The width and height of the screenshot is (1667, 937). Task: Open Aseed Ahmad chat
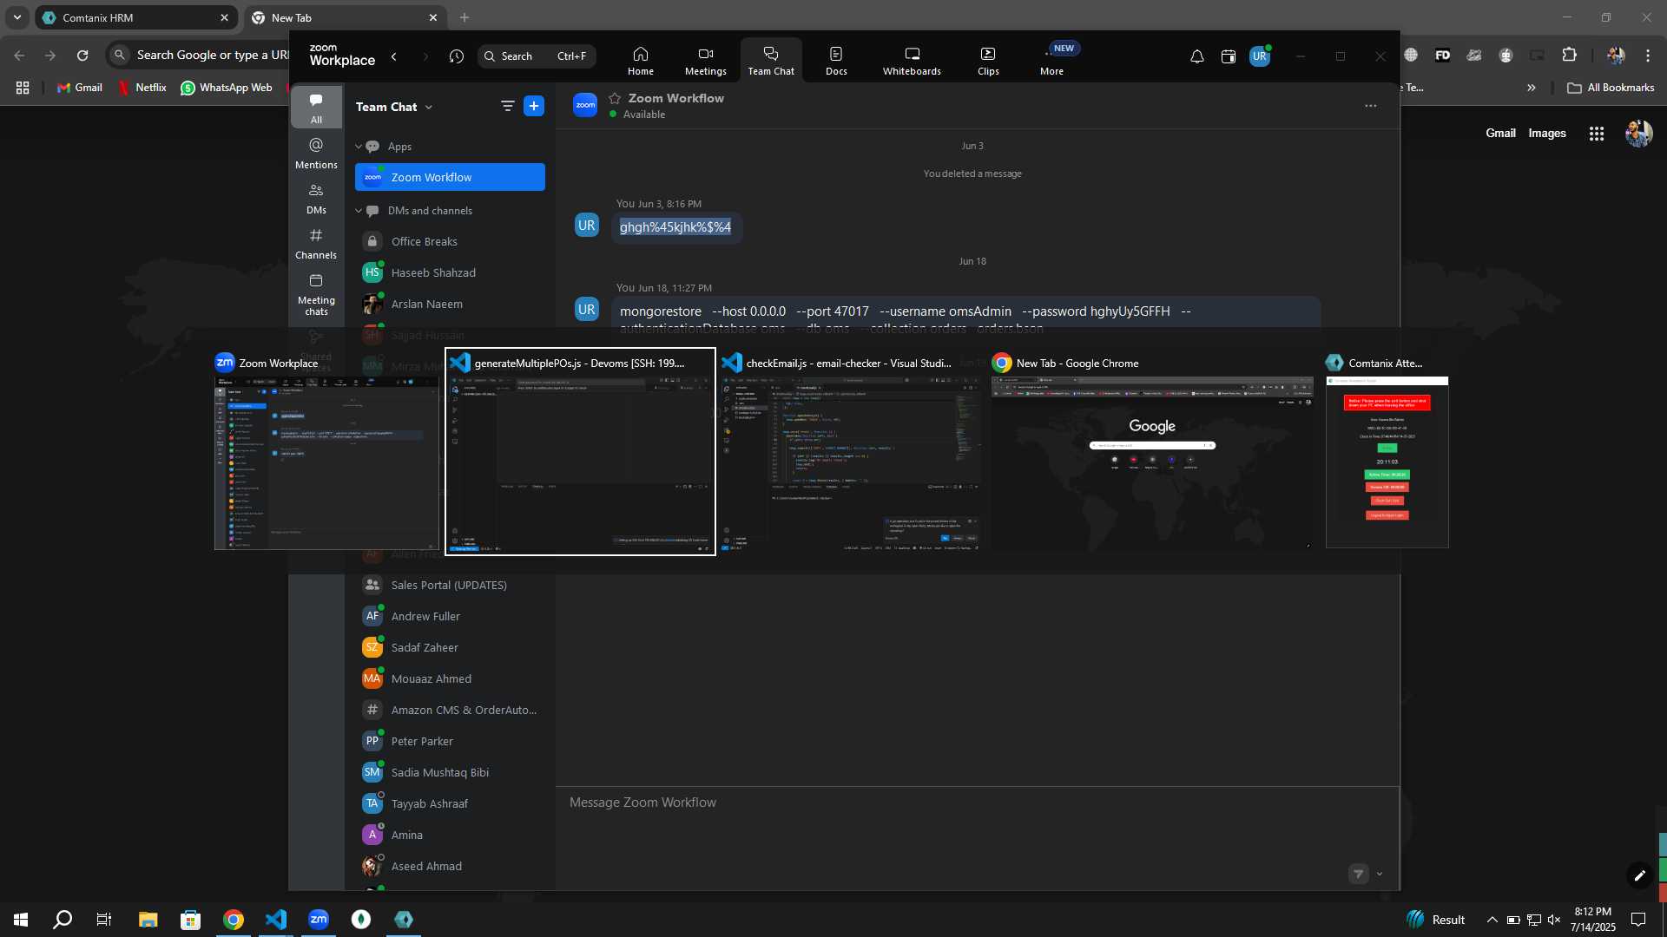[x=450, y=866]
